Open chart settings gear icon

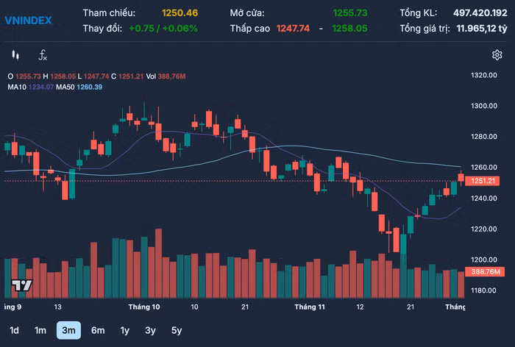[497, 55]
